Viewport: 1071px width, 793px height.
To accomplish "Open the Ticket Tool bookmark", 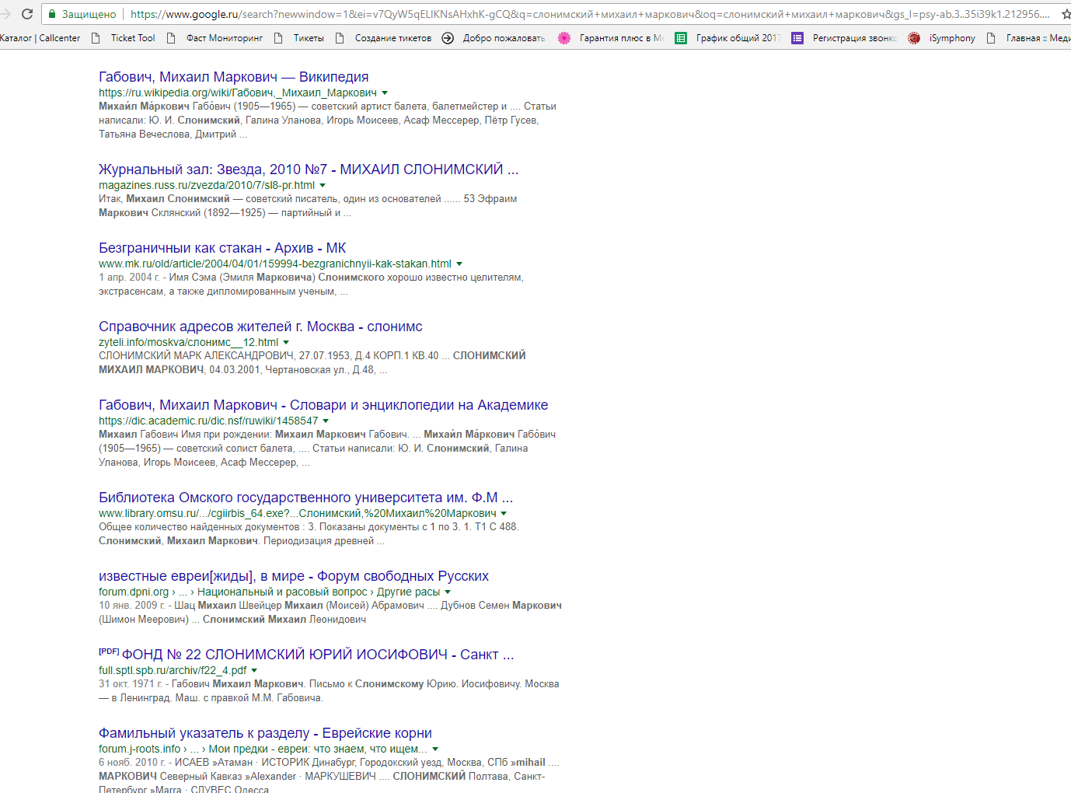I will click(x=124, y=38).
